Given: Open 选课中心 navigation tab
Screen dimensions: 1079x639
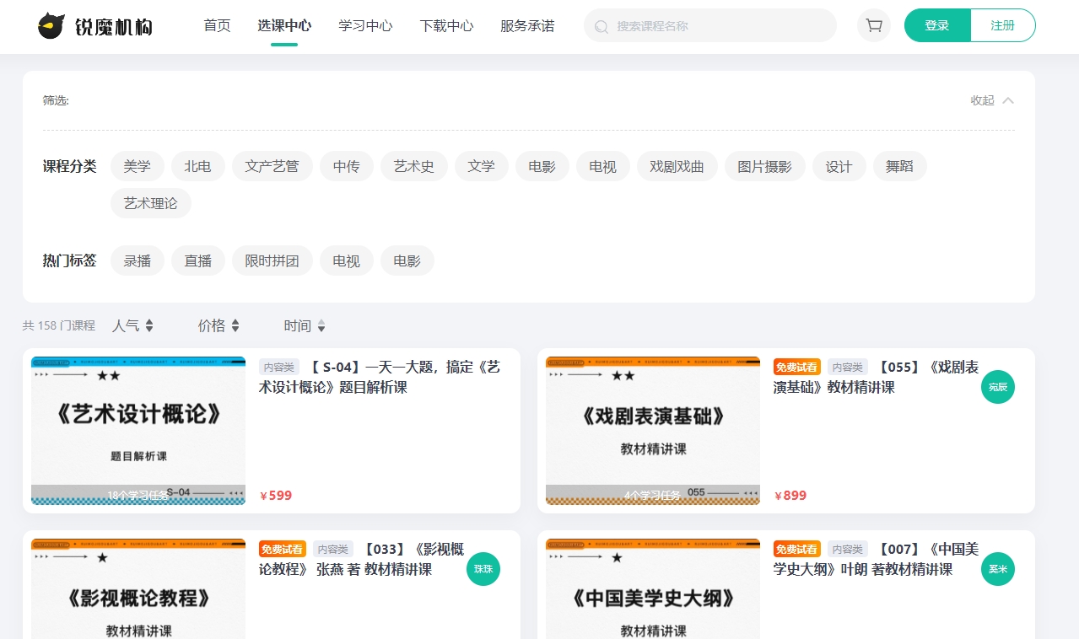Looking at the screenshot, I should pyautogui.click(x=284, y=25).
